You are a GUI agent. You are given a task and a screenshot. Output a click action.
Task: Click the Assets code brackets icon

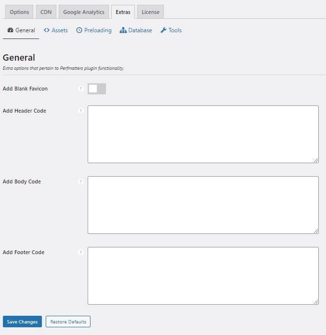coord(47,30)
